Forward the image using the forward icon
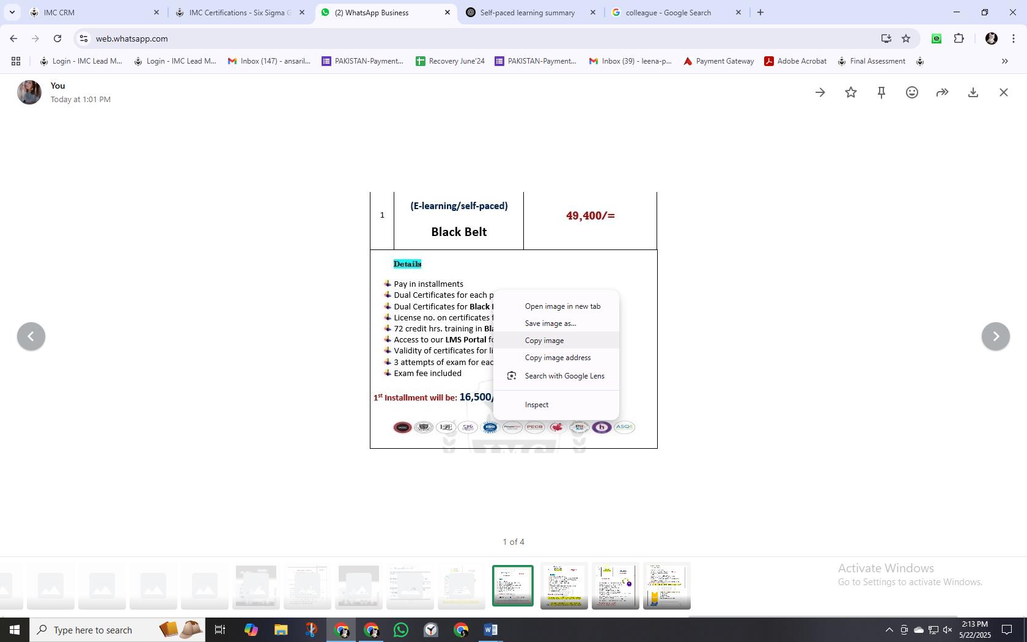The height and width of the screenshot is (642, 1027). (943, 92)
